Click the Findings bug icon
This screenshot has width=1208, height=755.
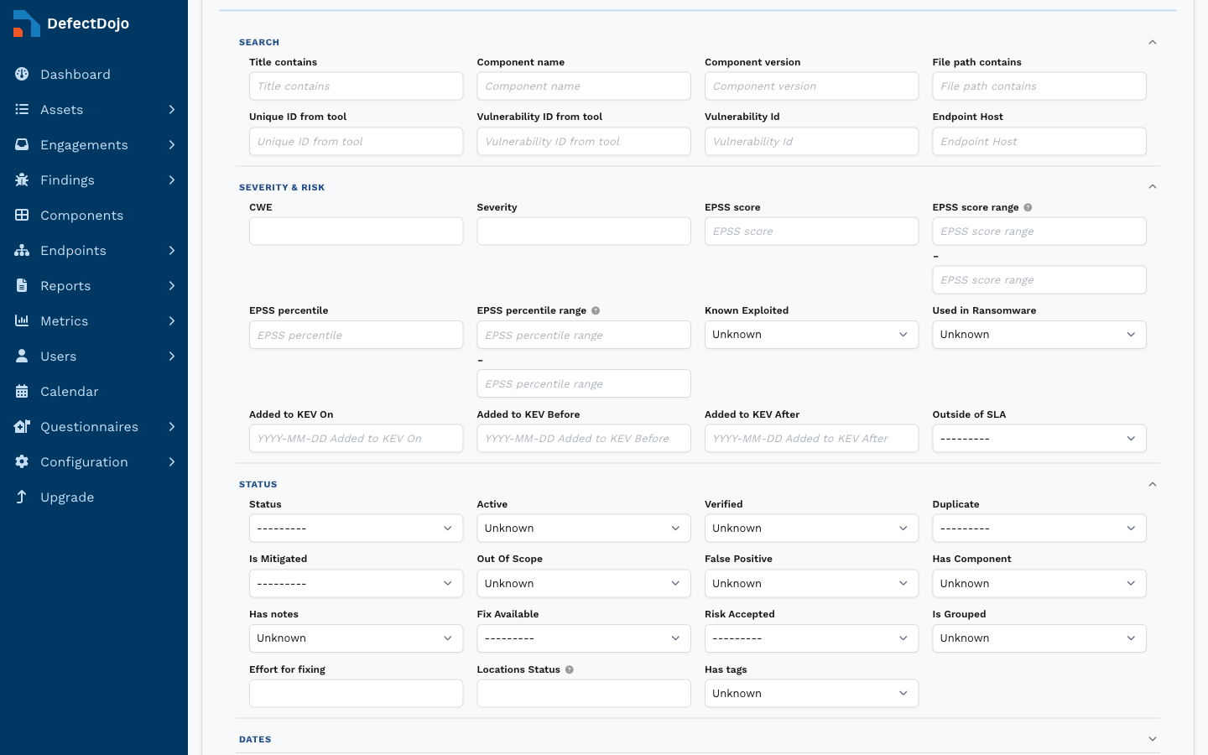pos(22,180)
